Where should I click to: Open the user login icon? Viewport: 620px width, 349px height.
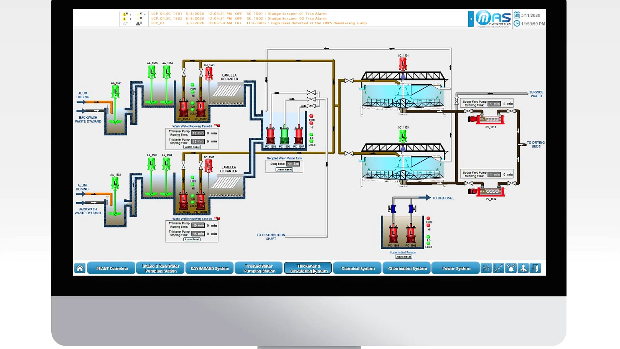[x=523, y=268]
